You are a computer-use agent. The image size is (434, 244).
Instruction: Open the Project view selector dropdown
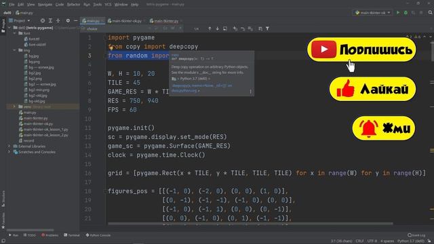(20, 21)
